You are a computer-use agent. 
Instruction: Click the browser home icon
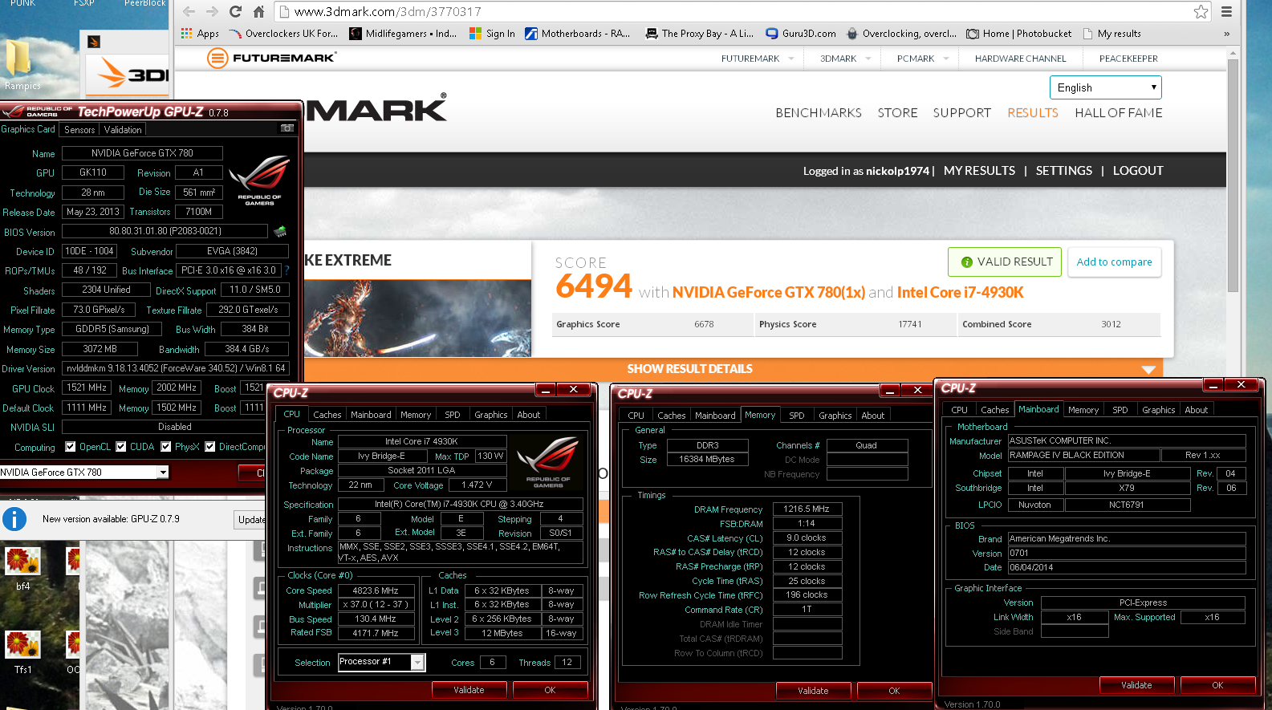[x=258, y=11]
